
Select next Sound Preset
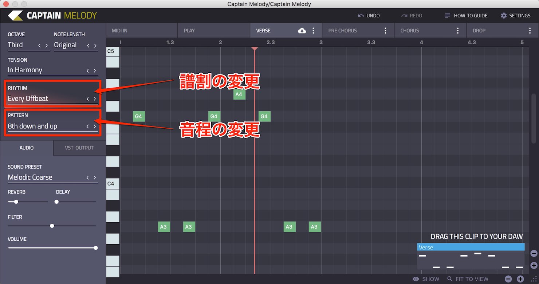(x=95, y=178)
